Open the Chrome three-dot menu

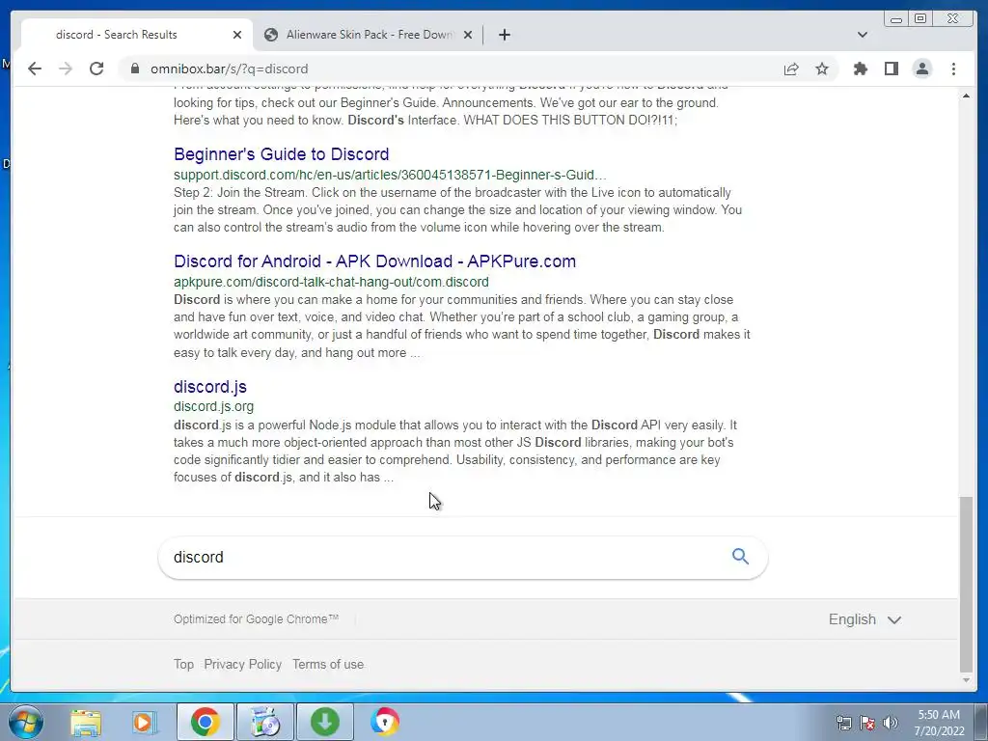point(953,69)
